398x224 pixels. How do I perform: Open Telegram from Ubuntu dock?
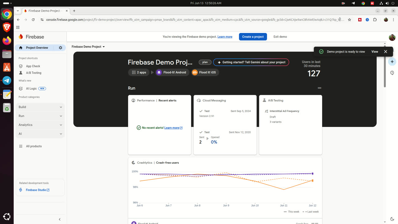pos(7,81)
